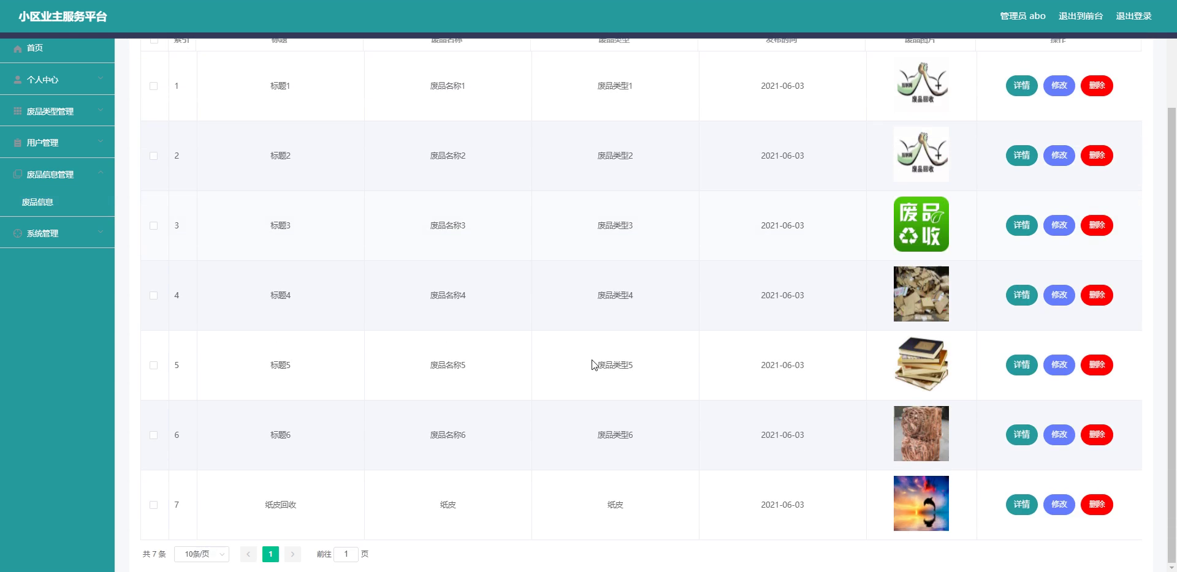Viewport: 1177px width, 572px height.
Task: Click 修改 button for 标题6 row
Action: tap(1059, 435)
